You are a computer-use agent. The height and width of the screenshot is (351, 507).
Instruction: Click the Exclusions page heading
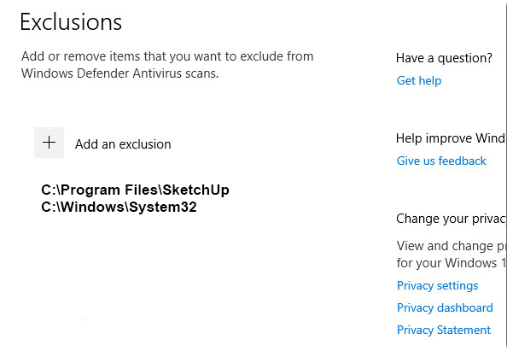tap(71, 22)
